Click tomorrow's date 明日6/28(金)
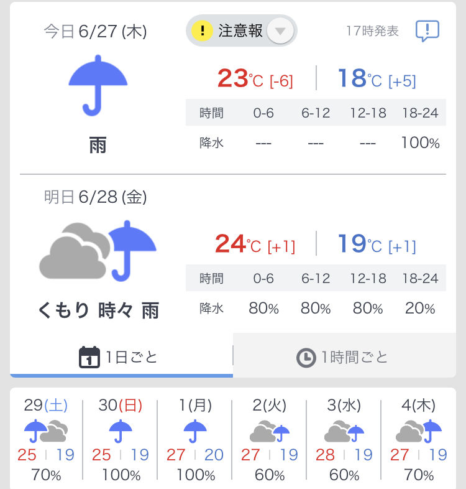 (x=95, y=197)
